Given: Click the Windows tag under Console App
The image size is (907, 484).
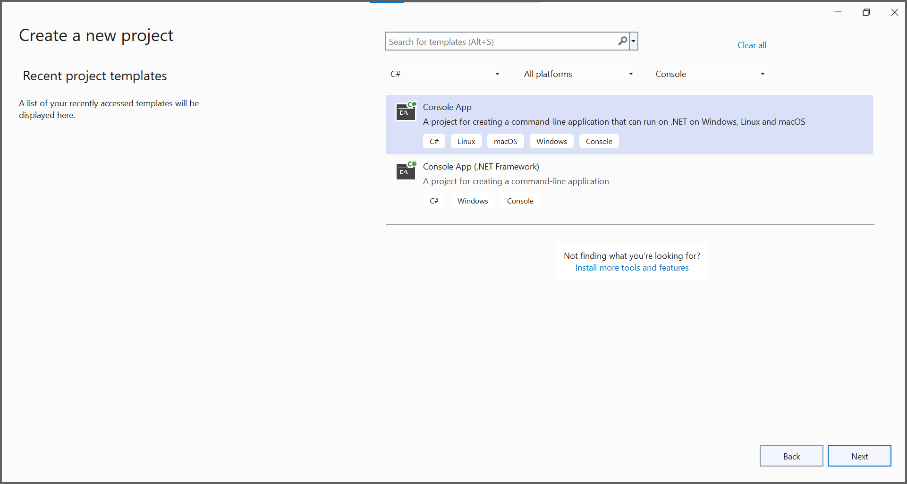Looking at the screenshot, I should (551, 141).
